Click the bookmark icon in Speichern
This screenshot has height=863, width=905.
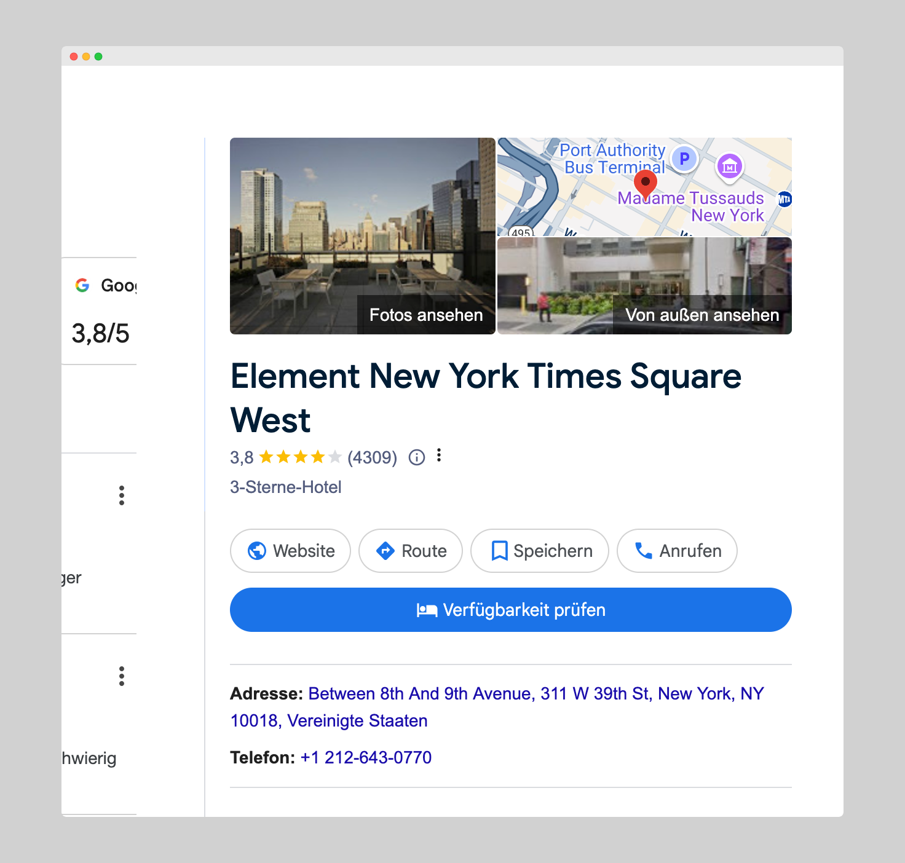(x=500, y=551)
